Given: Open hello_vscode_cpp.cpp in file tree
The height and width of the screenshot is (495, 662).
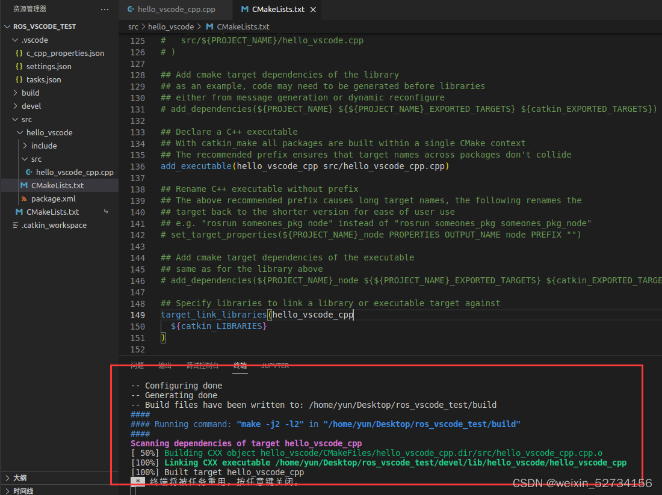Looking at the screenshot, I should point(74,172).
